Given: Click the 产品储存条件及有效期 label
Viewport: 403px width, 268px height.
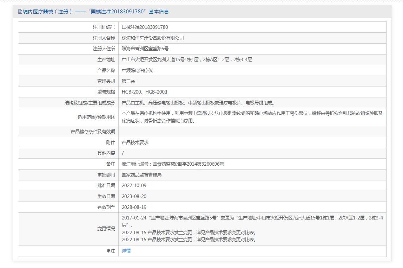Looking at the screenshot, I should pos(93,132).
